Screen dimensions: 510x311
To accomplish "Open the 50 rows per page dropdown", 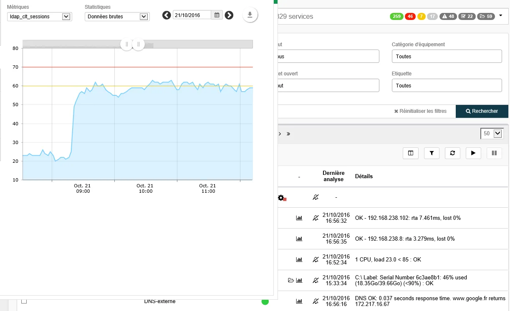I will point(492,134).
